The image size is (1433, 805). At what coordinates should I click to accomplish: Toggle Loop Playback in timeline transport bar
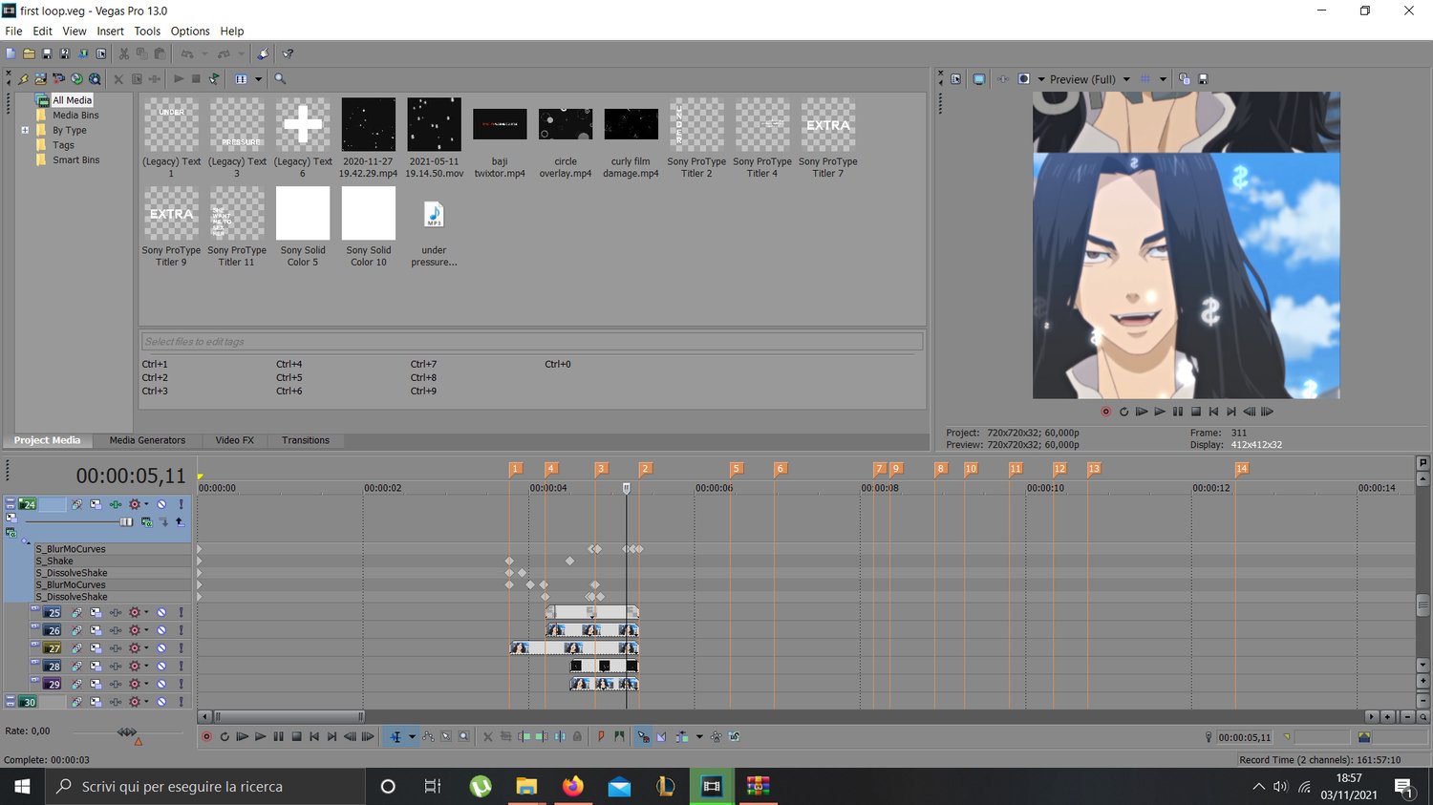point(225,736)
